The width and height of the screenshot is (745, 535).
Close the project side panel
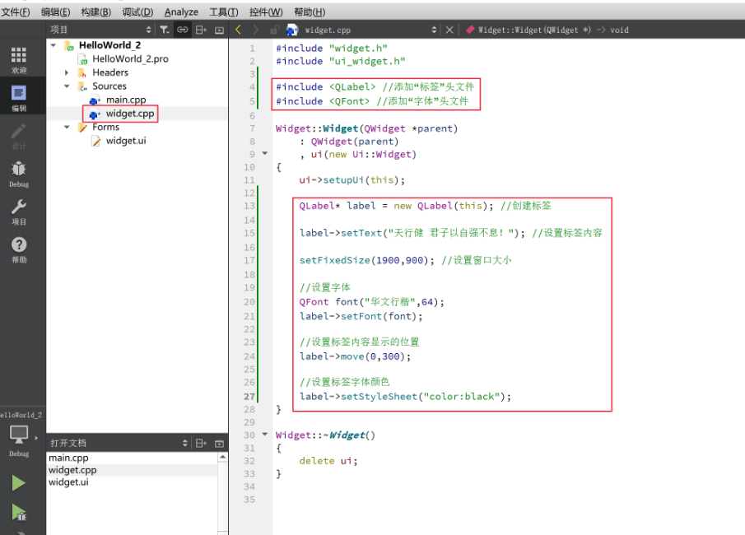coord(219,30)
